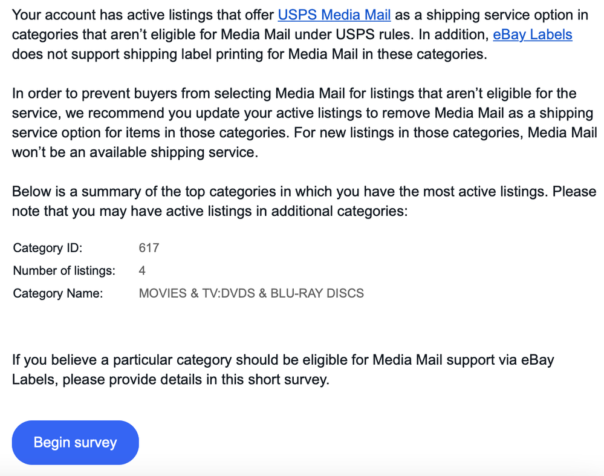The width and height of the screenshot is (604, 476).
Task: Click the listings count value 4
Action: pos(142,270)
